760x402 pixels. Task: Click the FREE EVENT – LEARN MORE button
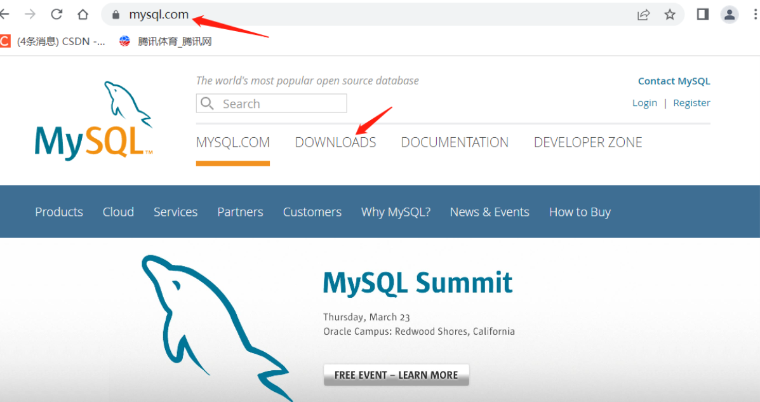click(396, 375)
